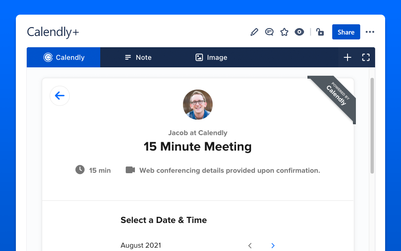Click the pencil edit icon
This screenshot has width=401, height=251.
[x=254, y=32]
